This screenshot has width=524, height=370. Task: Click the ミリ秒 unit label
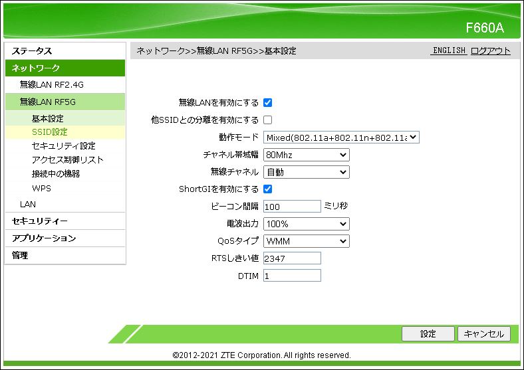[x=336, y=206]
